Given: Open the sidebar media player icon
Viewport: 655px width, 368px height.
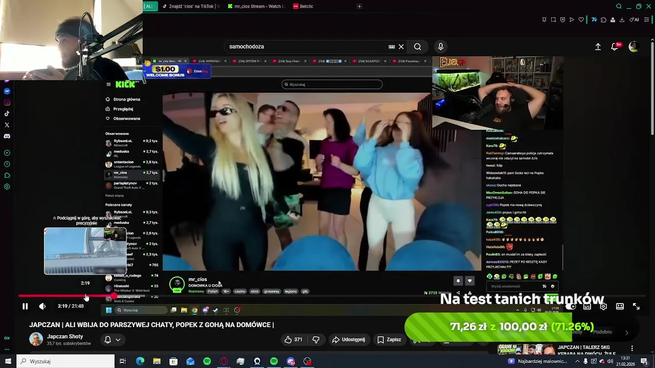Looking at the screenshot, I should (x=7, y=153).
